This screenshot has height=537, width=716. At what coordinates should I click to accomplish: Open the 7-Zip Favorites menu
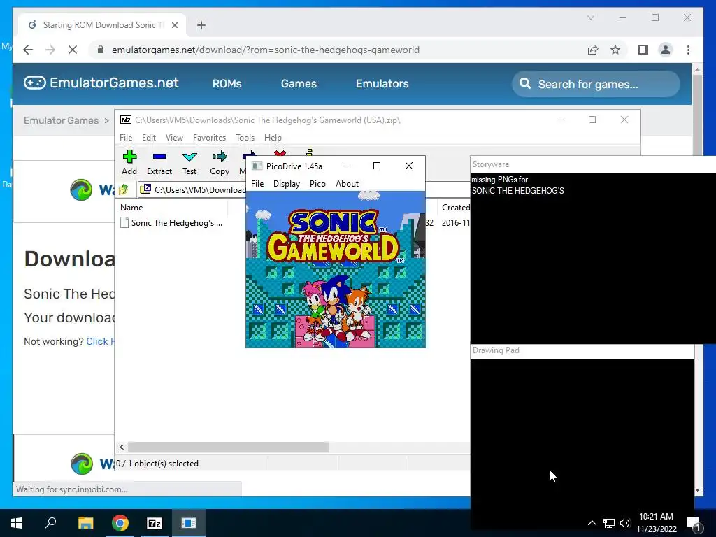pyautogui.click(x=210, y=138)
